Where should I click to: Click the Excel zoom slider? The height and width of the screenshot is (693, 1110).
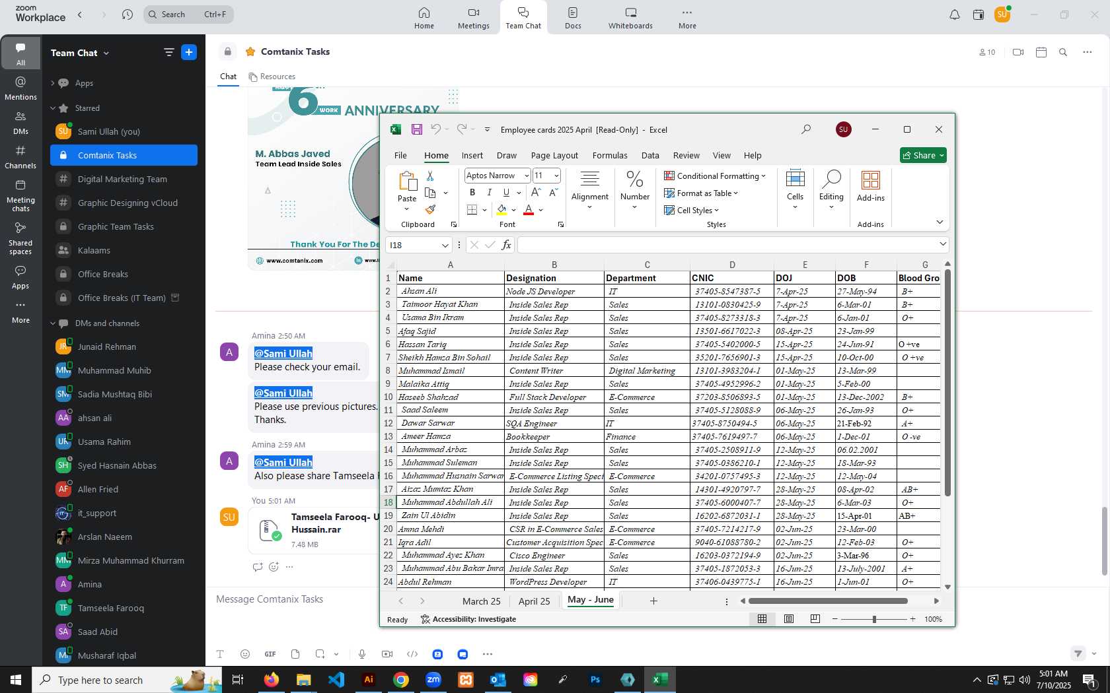[873, 619]
